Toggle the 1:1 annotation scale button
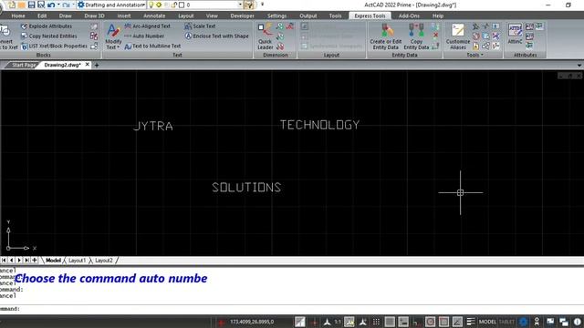 point(338,322)
